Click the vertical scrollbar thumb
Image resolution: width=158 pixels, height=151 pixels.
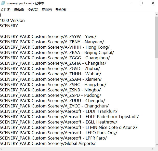click(156, 37)
